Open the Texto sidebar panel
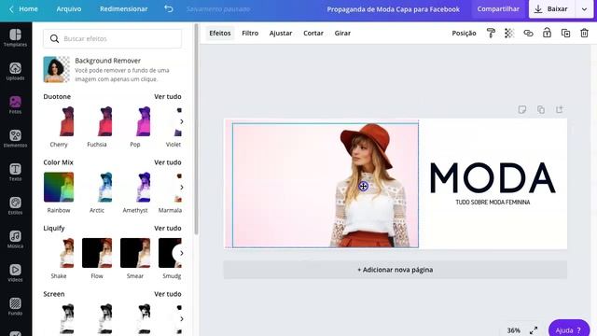597x336 pixels. click(x=15, y=172)
